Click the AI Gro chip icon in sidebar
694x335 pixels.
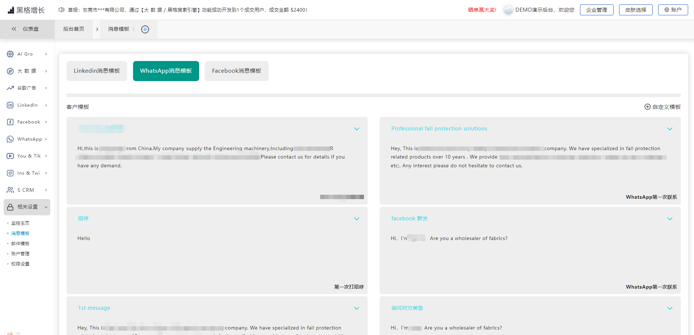(10, 54)
